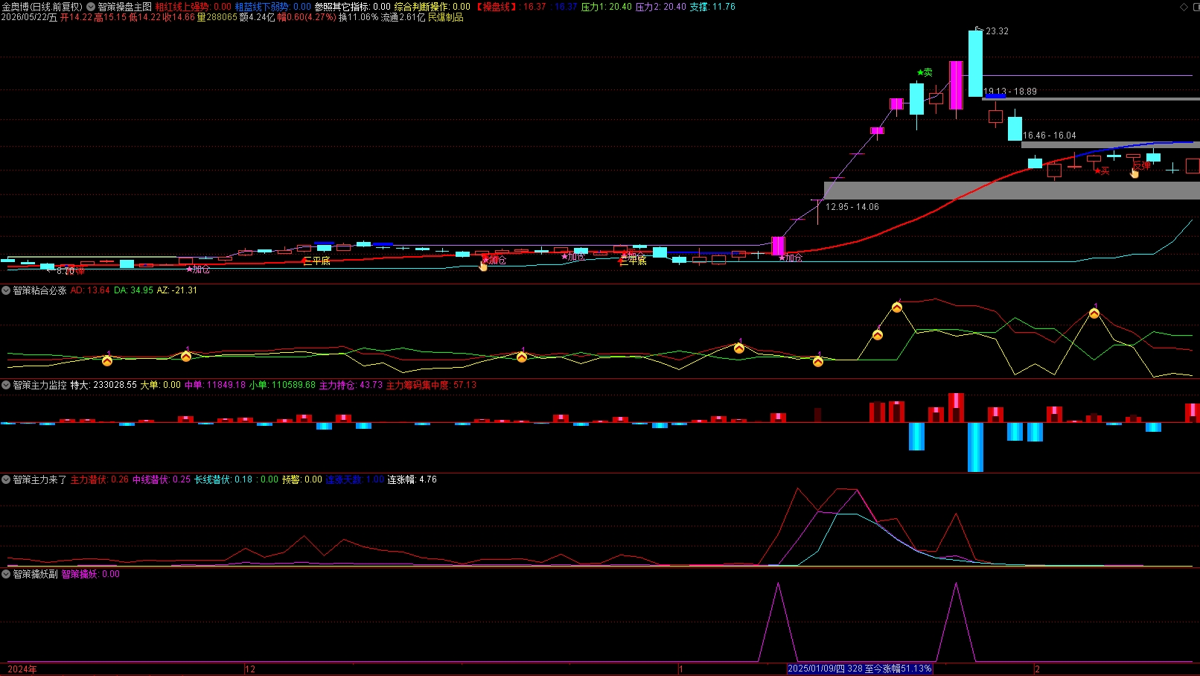Expand the 智策粘合必涨 indicator menu arrow
Image resolution: width=1200 pixels, height=676 pixels.
[6, 290]
